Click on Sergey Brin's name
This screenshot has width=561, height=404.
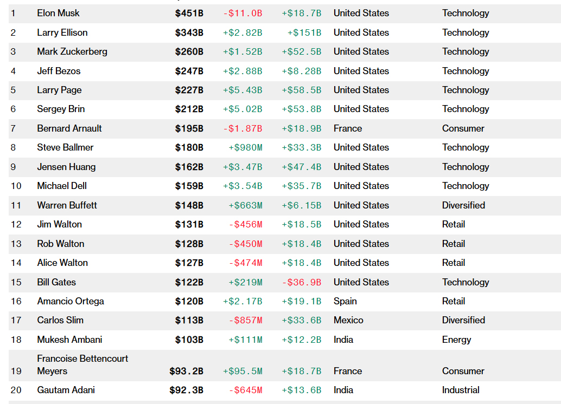click(61, 109)
